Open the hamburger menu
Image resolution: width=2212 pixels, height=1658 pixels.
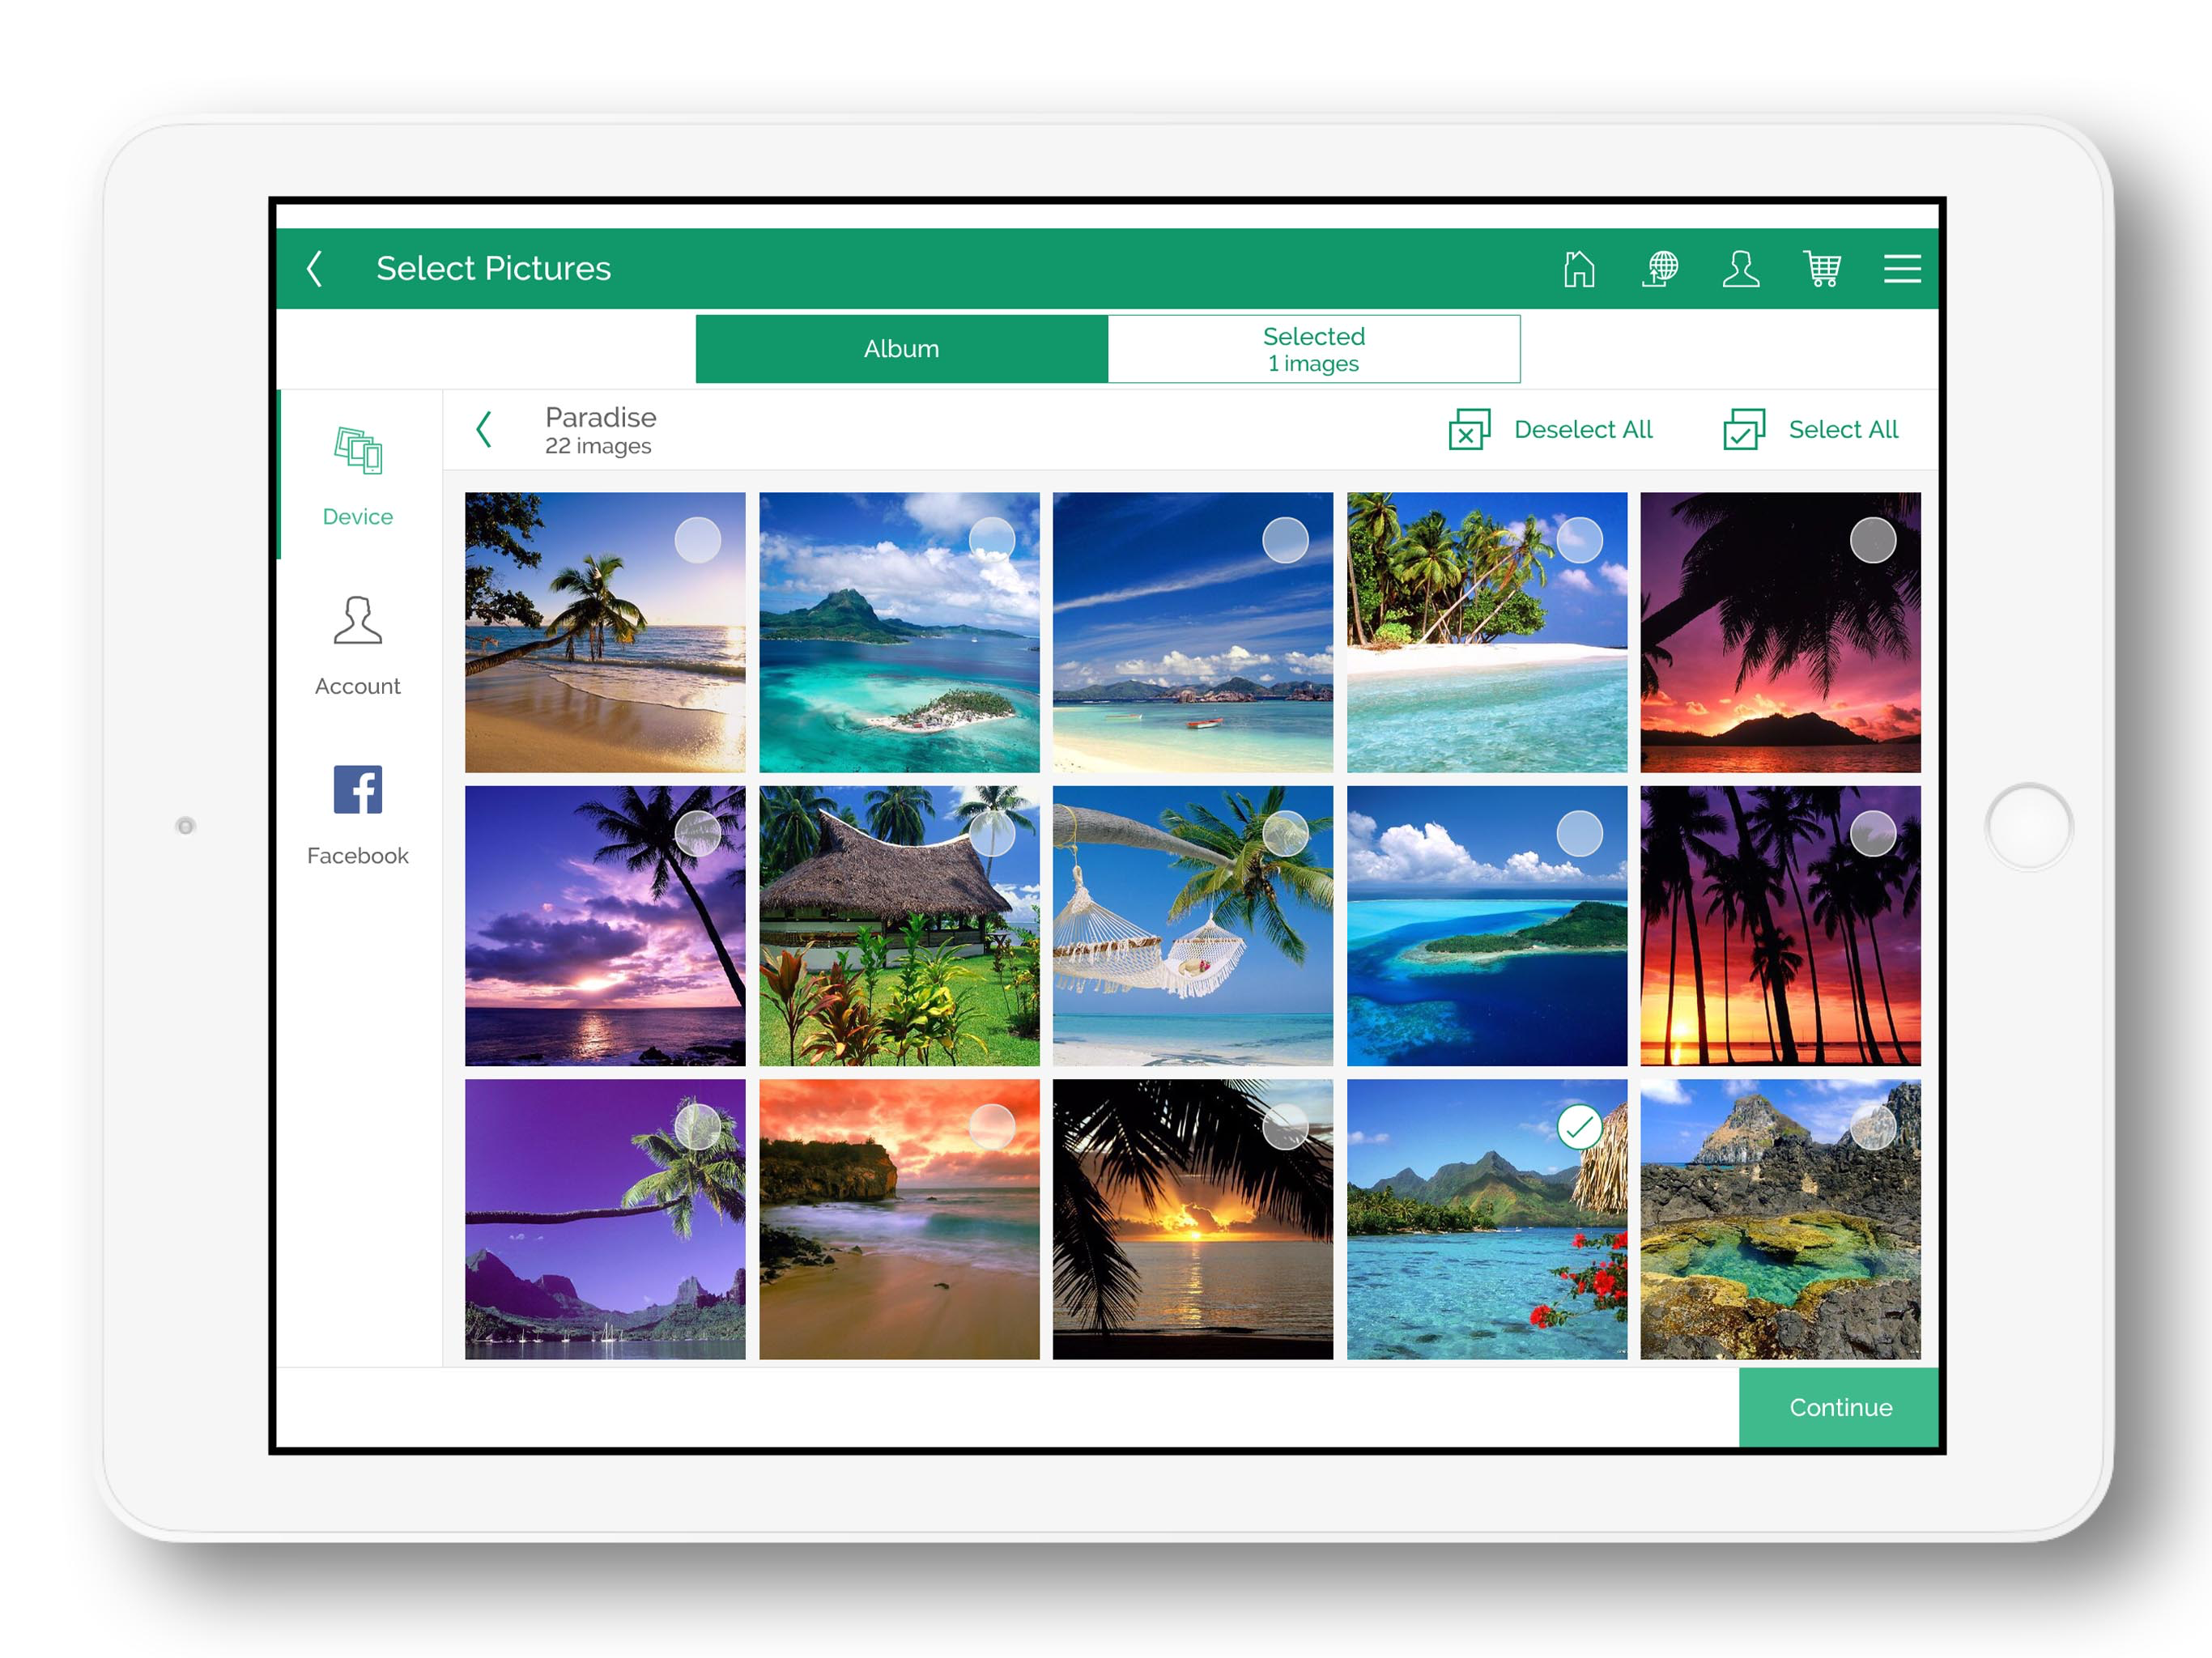point(1902,268)
